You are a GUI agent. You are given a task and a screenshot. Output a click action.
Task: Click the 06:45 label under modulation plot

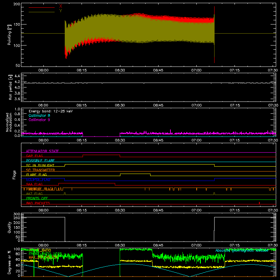(x=158, y=140)
